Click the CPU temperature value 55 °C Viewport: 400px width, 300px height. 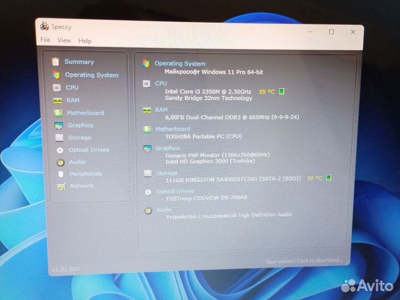click(x=267, y=92)
